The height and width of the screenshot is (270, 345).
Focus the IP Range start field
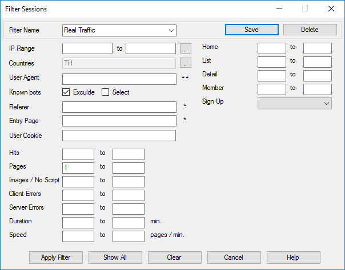pyautogui.click(x=87, y=48)
